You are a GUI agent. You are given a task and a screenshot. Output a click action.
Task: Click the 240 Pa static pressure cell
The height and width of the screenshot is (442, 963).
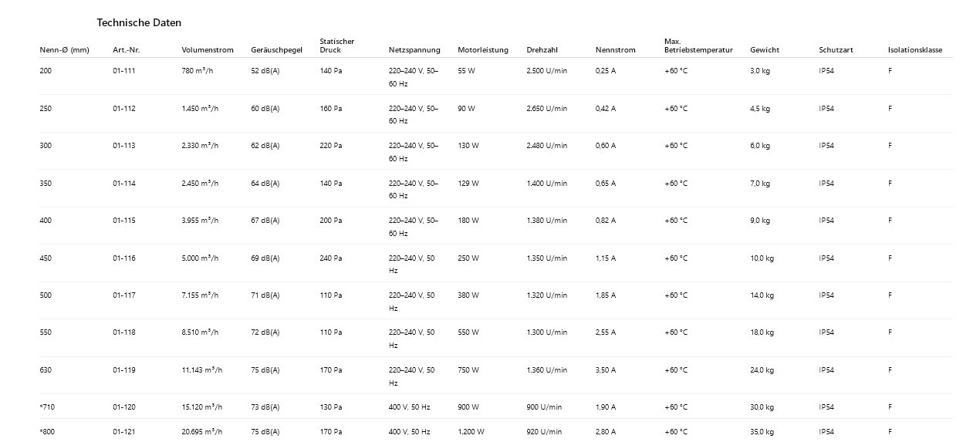tap(331, 258)
